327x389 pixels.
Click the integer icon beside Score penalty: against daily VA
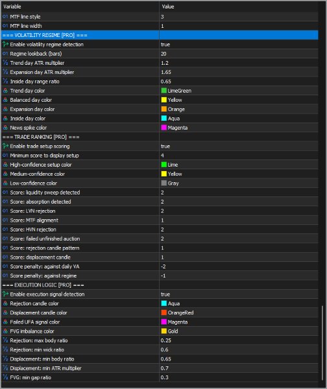click(5, 266)
